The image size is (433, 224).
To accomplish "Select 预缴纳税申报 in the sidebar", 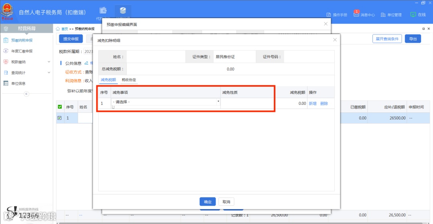I will click(22, 40).
